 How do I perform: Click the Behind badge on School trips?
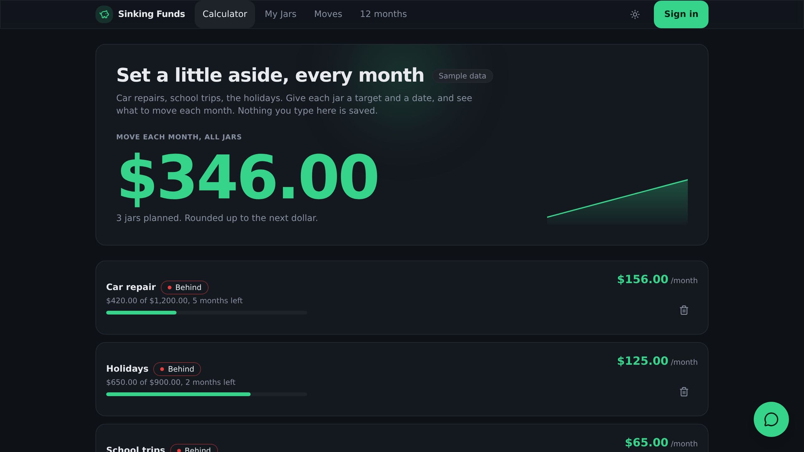click(194, 448)
